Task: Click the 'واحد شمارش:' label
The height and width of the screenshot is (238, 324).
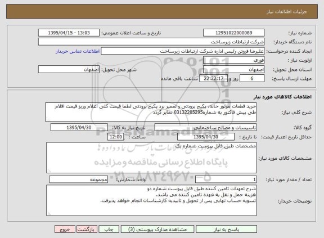Action: tap(131, 180)
